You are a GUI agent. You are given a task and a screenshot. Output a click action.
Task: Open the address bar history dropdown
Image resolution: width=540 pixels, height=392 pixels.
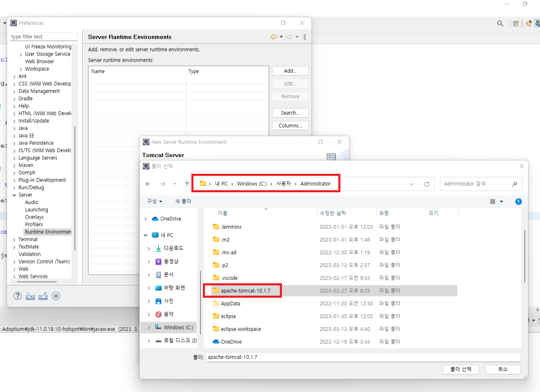click(412, 184)
